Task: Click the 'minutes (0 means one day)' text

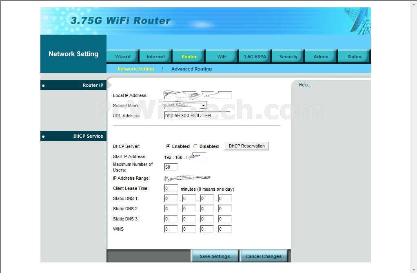Action: click(207, 189)
